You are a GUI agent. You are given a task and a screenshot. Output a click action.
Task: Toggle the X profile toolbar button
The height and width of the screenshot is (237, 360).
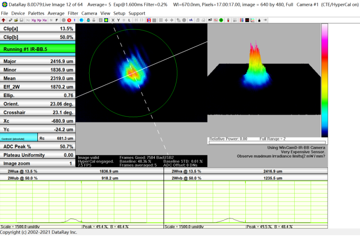pyautogui.click(x=113, y=20)
